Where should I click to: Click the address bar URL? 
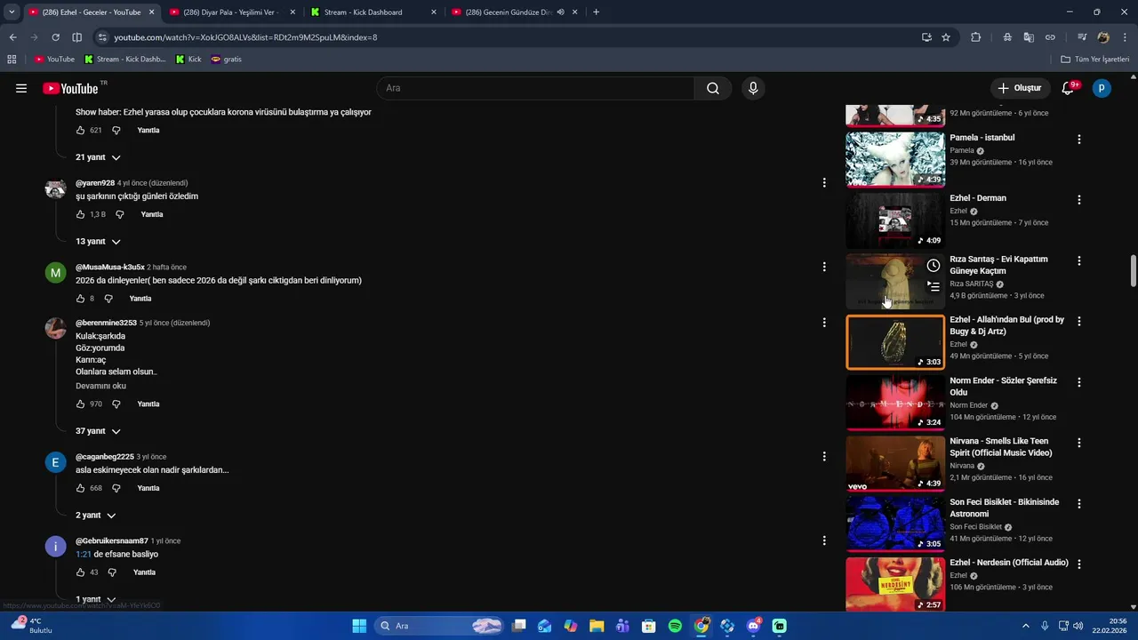click(x=244, y=37)
